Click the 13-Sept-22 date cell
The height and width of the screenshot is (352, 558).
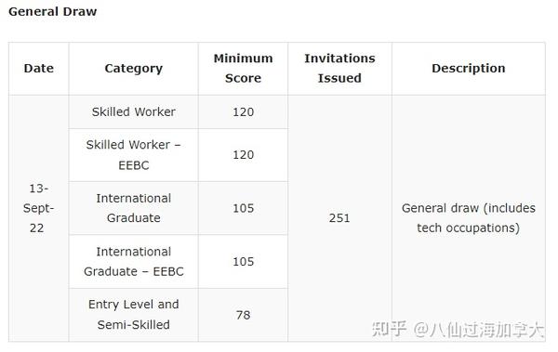tap(39, 218)
